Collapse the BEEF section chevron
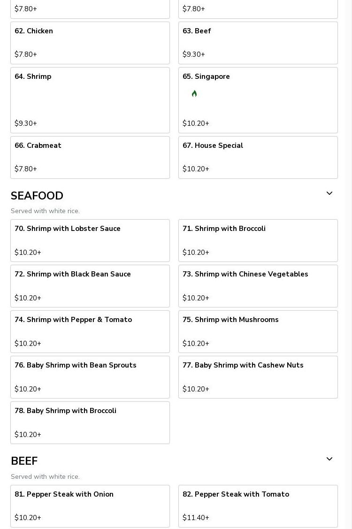The height and width of the screenshot is (529, 352). (329, 459)
